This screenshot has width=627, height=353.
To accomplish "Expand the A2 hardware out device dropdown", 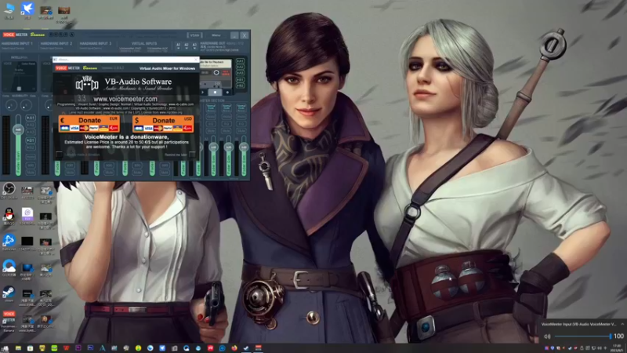I will [187, 45].
